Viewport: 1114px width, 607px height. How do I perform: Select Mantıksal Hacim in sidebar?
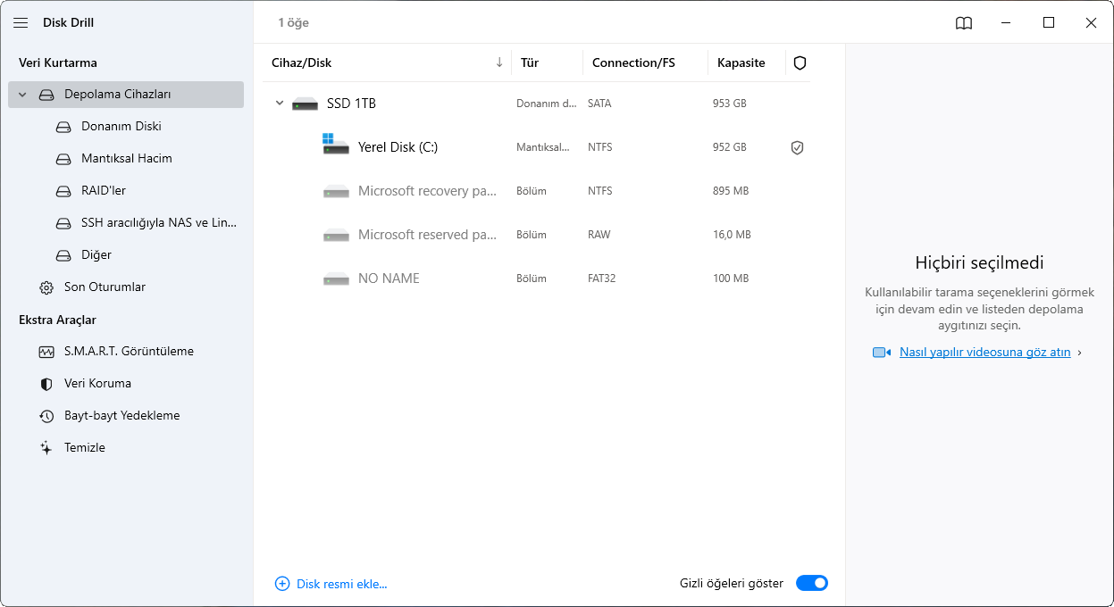[127, 159]
